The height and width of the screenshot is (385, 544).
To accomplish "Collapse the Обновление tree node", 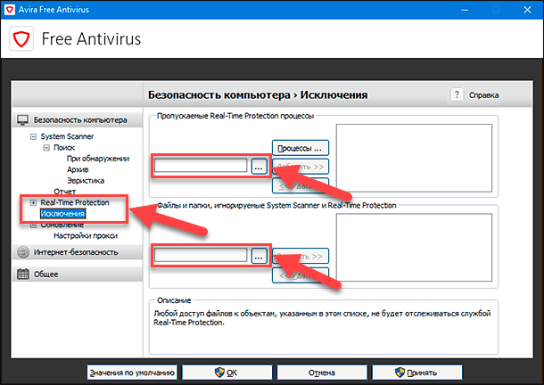I will coord(33,225).
